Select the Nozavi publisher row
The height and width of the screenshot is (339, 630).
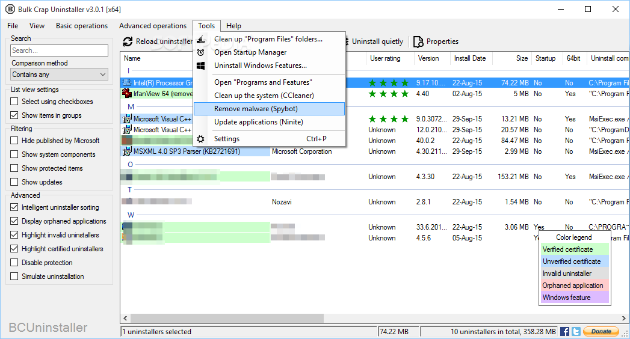(374, 202)
